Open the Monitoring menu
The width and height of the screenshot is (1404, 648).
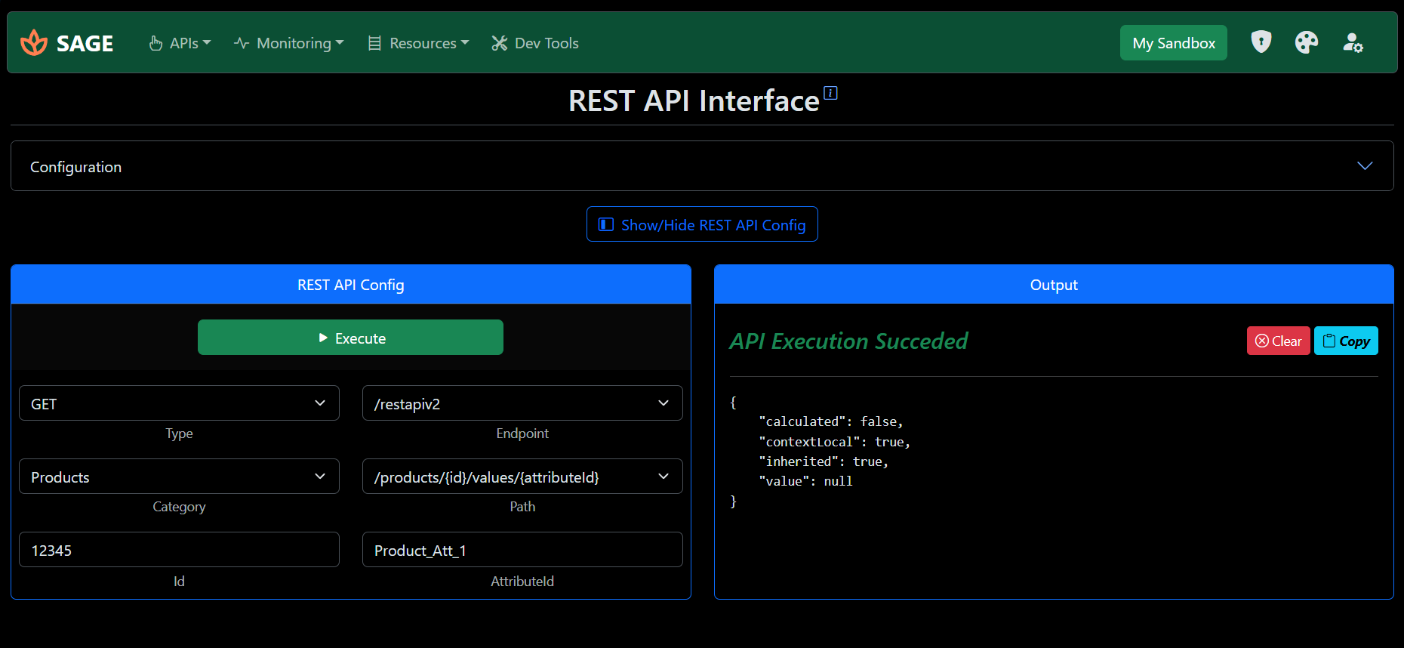(288, 43)
